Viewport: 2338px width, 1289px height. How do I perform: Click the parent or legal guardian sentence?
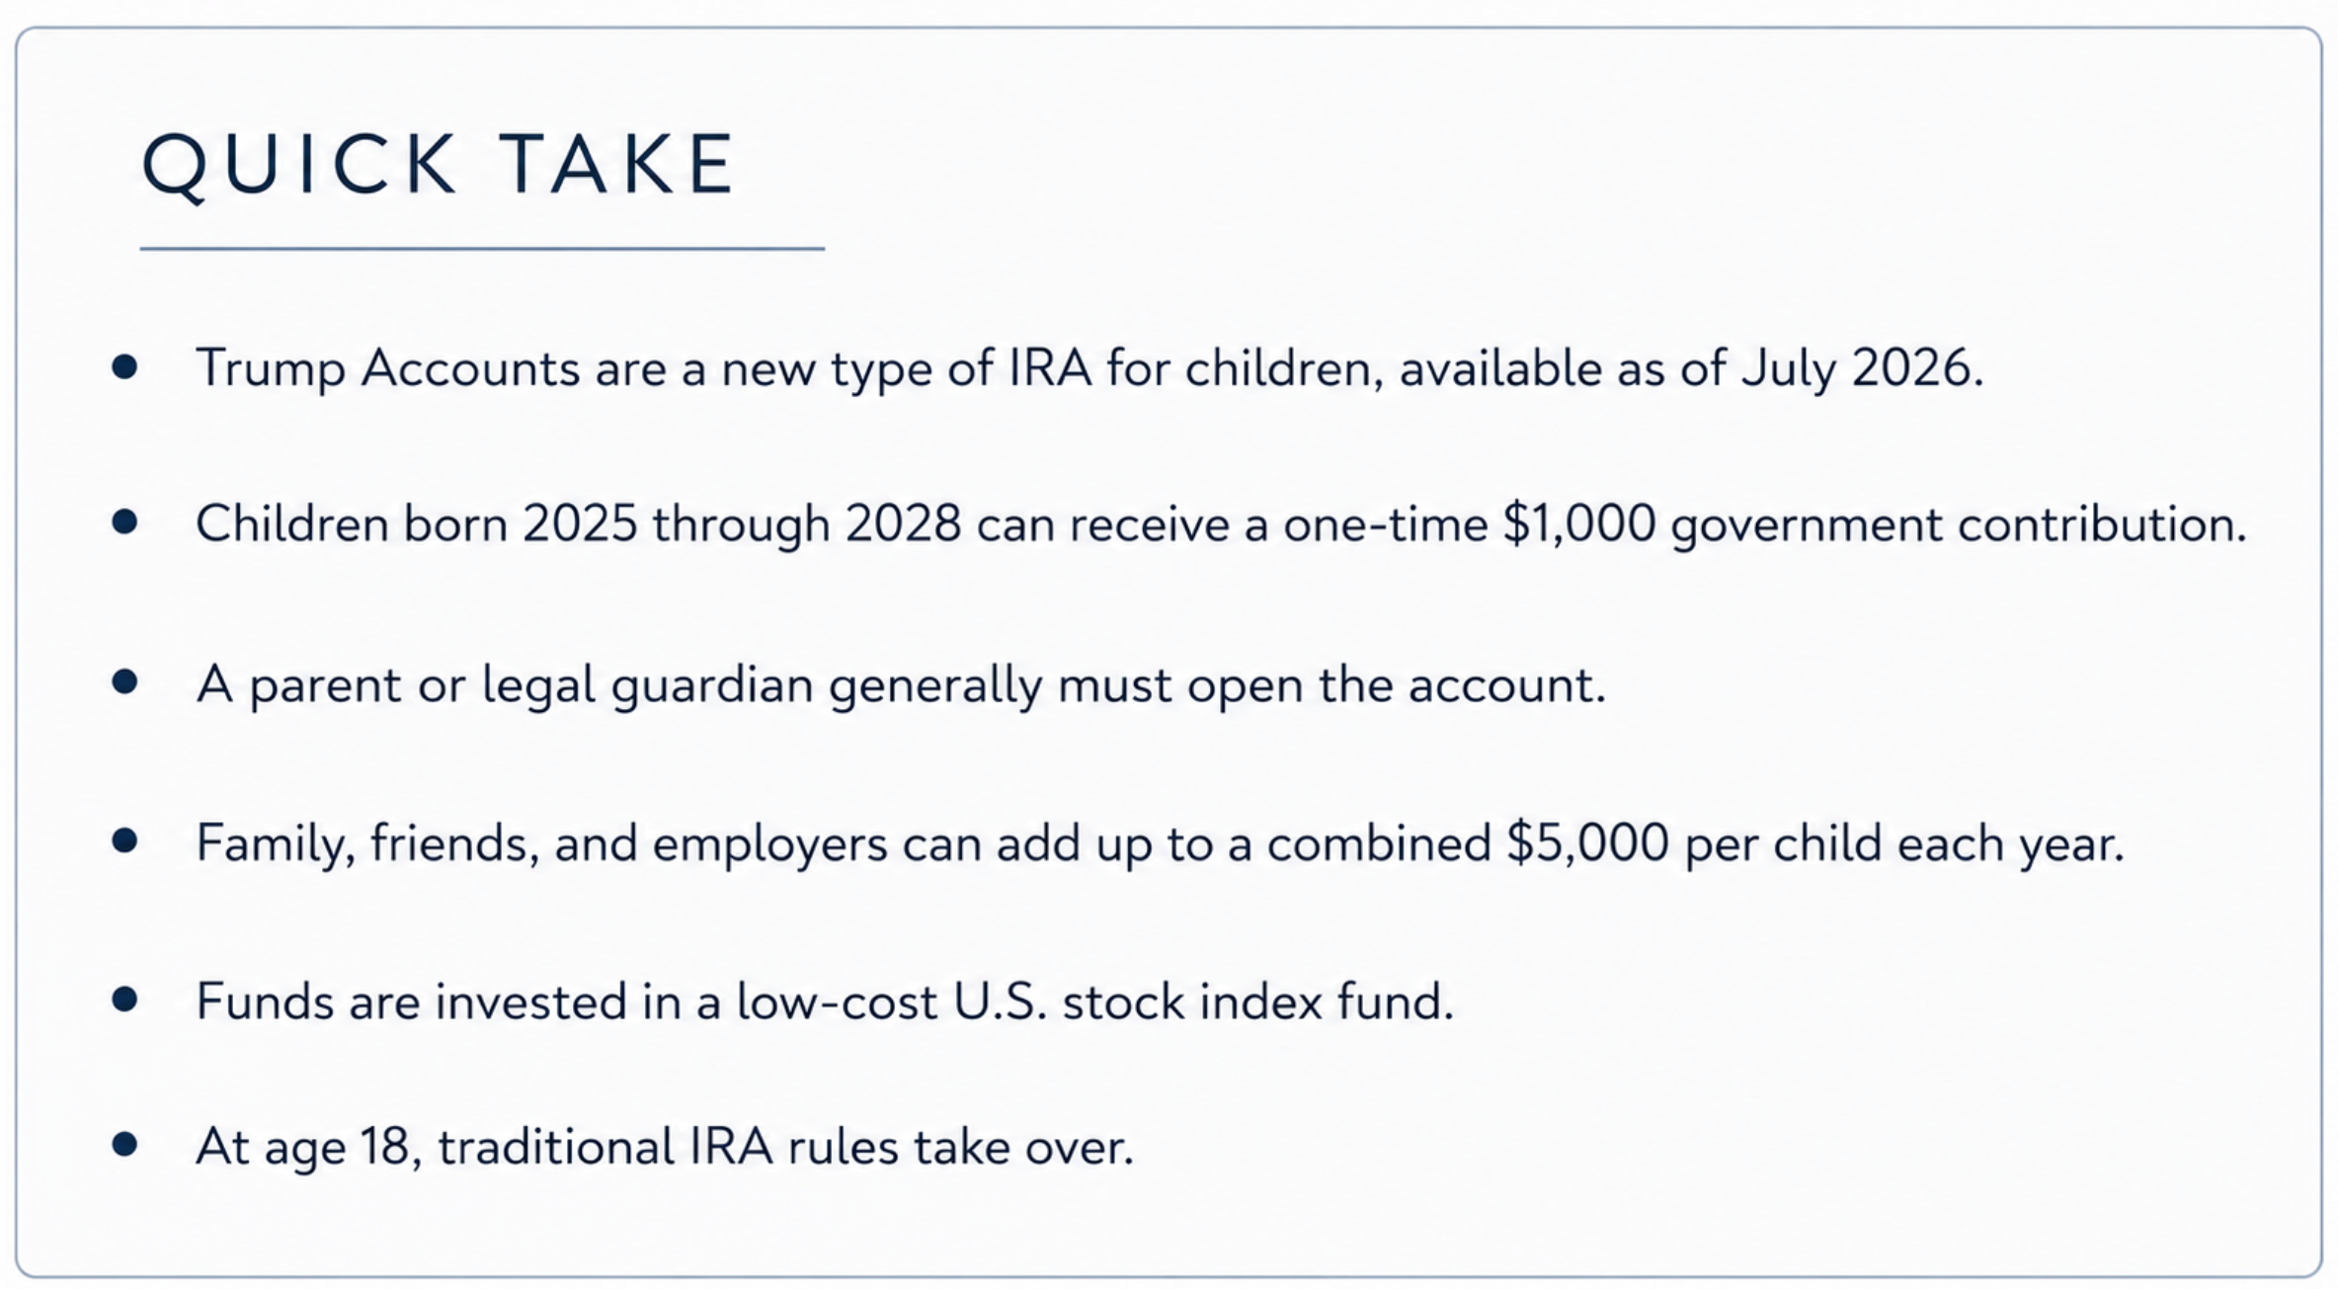[x=901, y=685]
